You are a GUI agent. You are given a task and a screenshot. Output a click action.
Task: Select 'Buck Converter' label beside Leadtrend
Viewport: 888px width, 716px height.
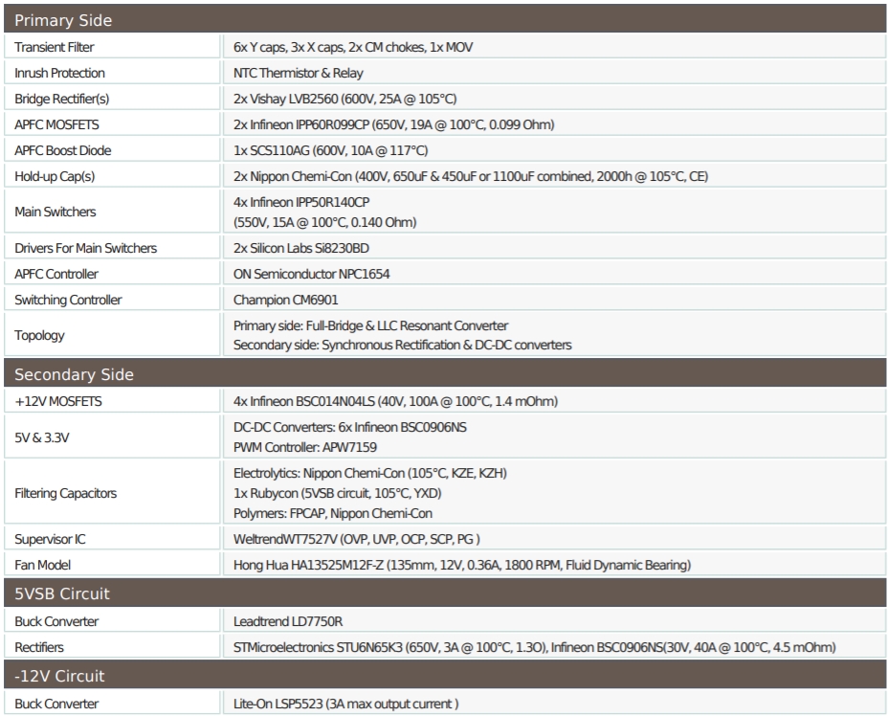point(56,621)
